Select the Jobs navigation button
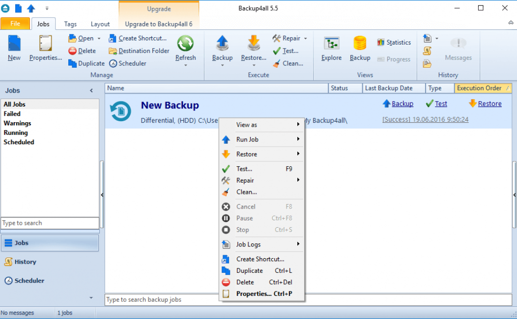The image size is (517, 319). coord(50,243)
